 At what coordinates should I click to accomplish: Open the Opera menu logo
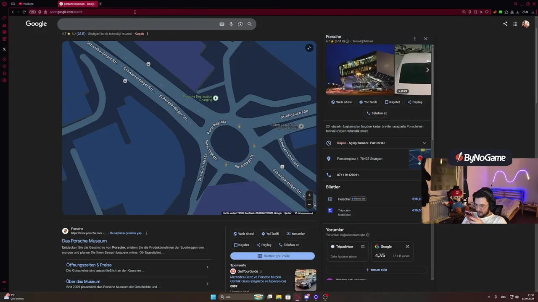click(4, 4)
